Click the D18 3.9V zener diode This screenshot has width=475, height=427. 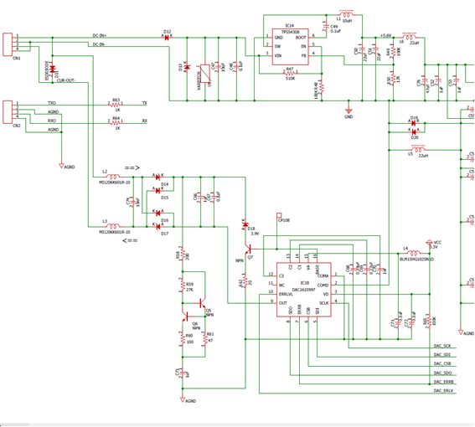tap(245, 224)
